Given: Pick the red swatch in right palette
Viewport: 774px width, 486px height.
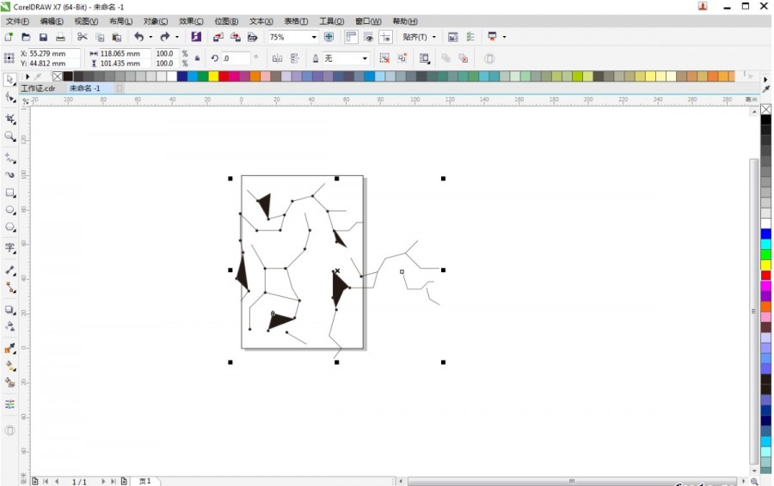Looking at the screenshot, I should [x=765, y=275].
